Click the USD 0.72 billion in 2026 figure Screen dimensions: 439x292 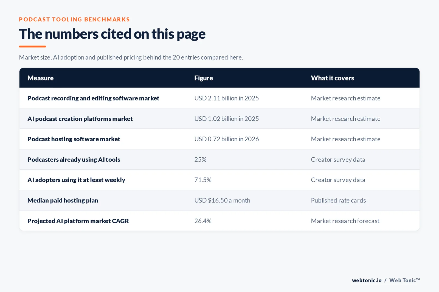[x=227, y=139]
